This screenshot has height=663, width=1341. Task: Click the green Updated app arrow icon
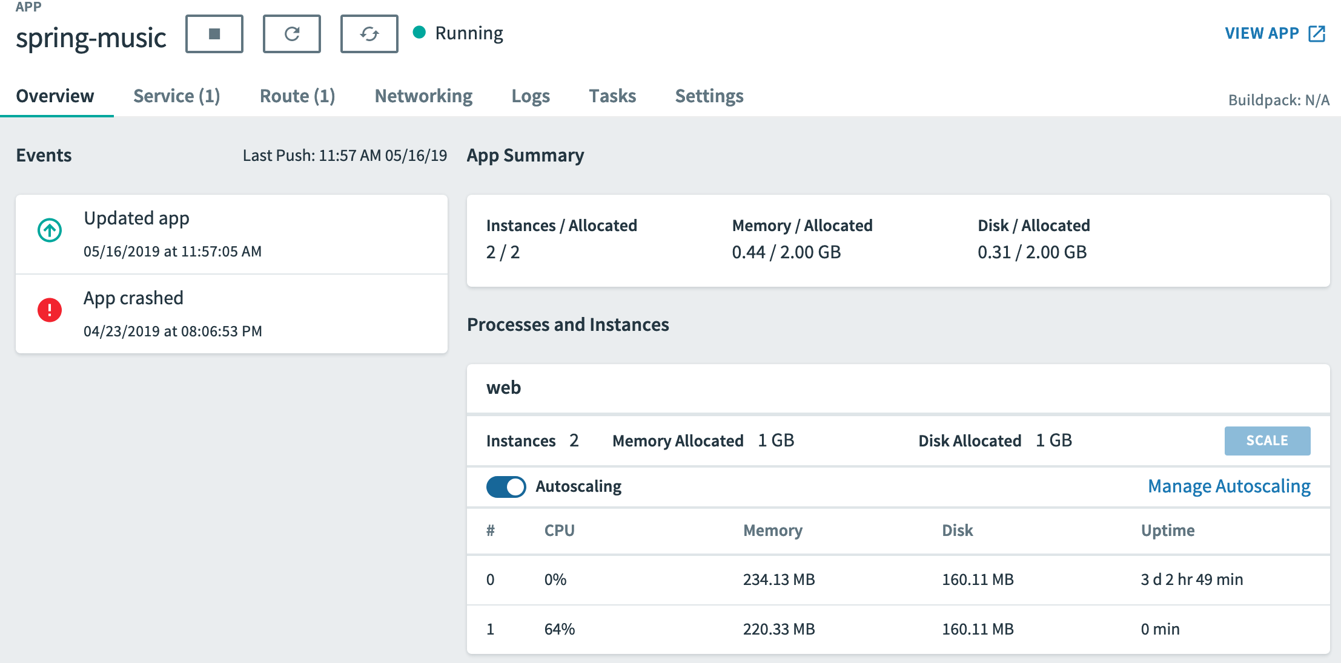50,230
